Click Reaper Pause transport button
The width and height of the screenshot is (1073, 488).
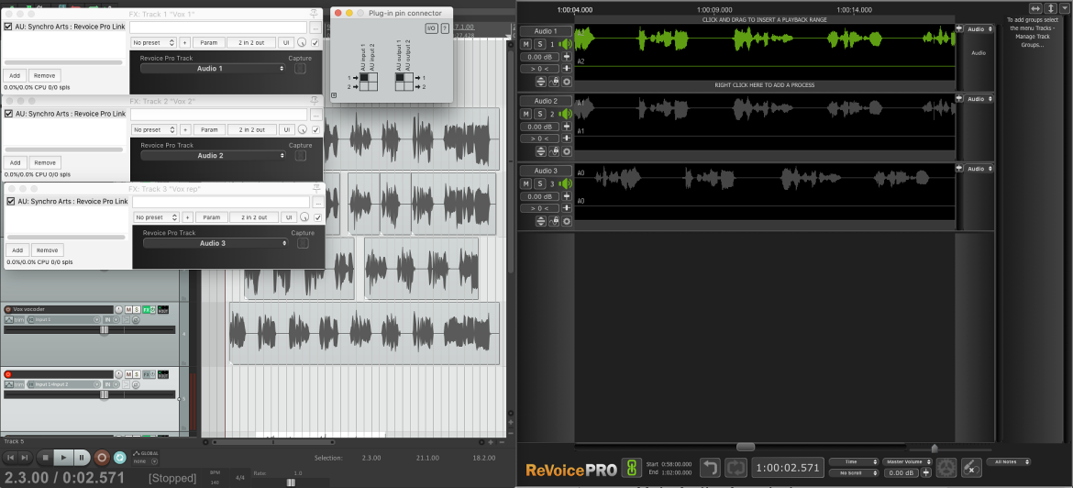pyautogui.click(x=81, y=457)
